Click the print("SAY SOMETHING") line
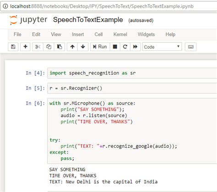The width and height of the screenshot is (217, 192). point(92,109)
